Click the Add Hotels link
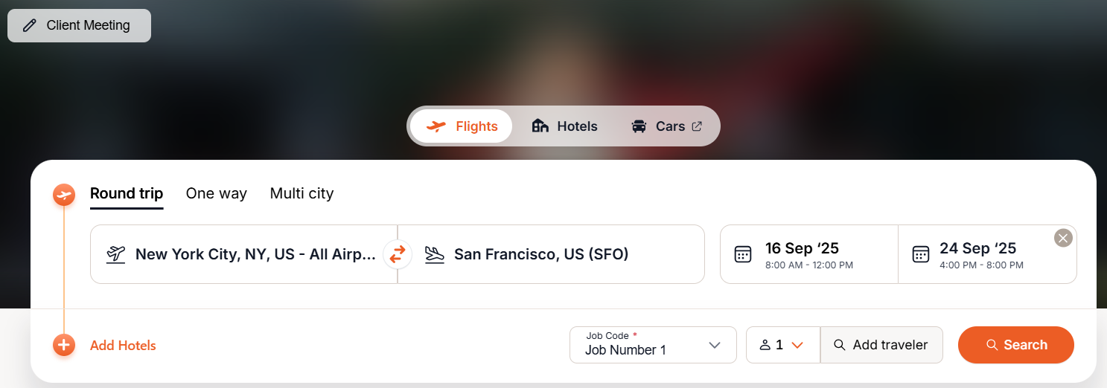Image resolution: width=1107 pixels, height=388 pixels. pos(123,346)
